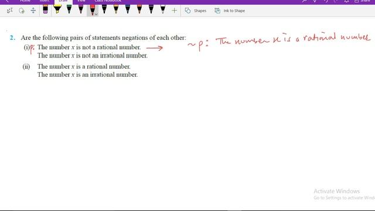Screen dimensions: 375x211
Task: Click the question number '2.'
Action: [x=12, y=38]
